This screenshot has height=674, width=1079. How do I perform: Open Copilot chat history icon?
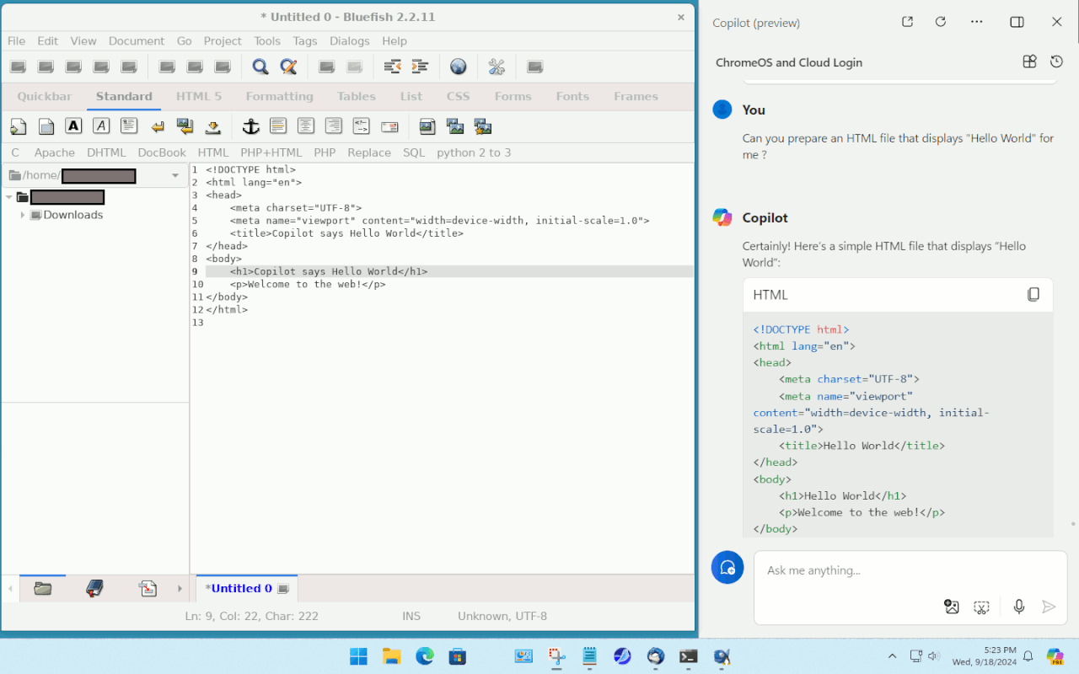(x=1056, y=62)
